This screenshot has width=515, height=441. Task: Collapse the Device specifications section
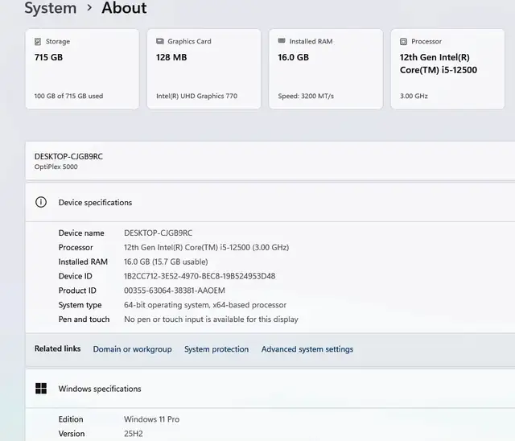270,202
